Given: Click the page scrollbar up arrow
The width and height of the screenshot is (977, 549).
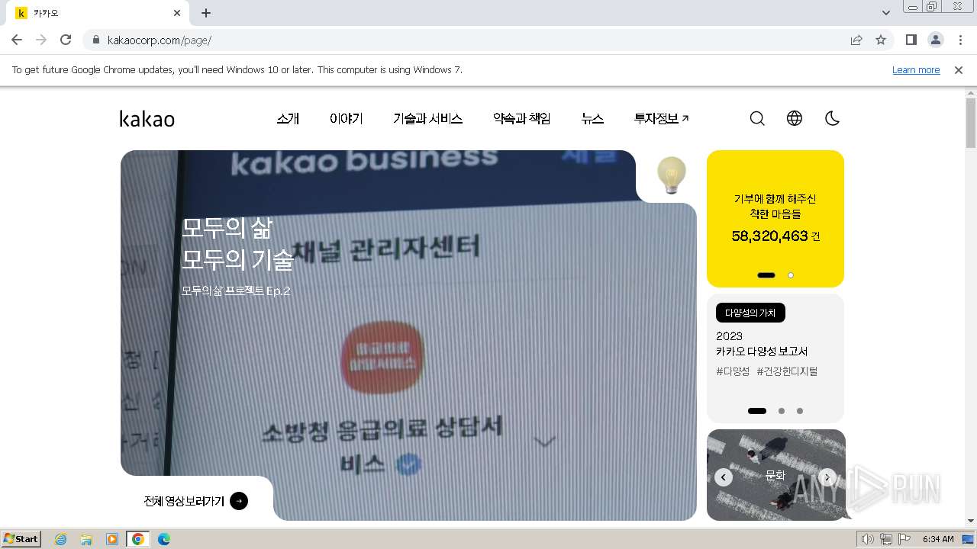Looking at the screenshot, I should coord(971,92).
